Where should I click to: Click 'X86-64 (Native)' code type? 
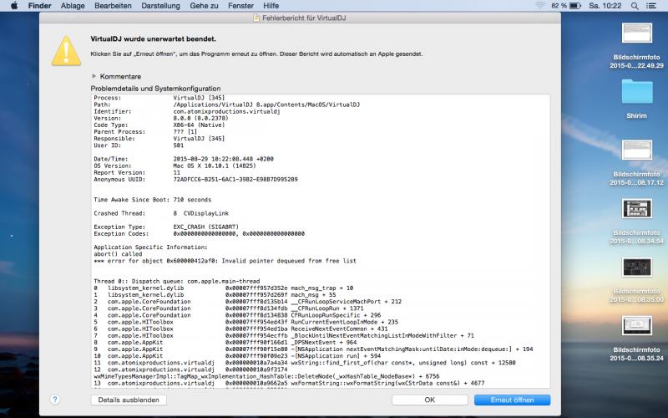tap(199, 125)
